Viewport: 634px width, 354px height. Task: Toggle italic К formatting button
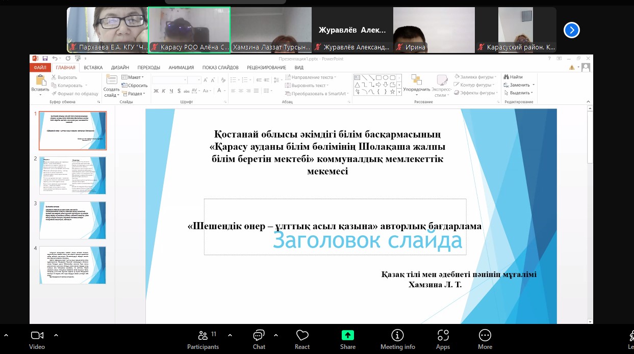pos(164,91)
